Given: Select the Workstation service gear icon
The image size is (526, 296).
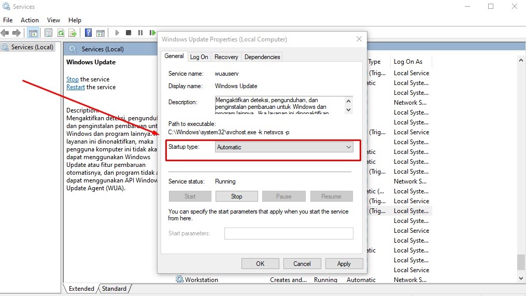Looking at the screenshot, I should 179,279.
